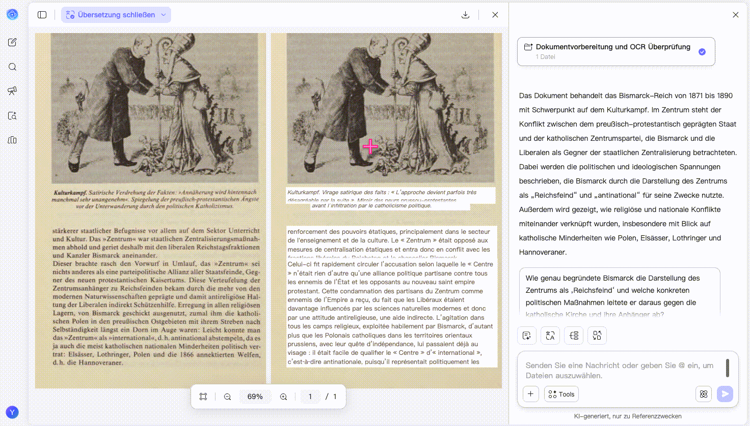Click the fit-to-page icon in zoom bar

click(203, 397)
